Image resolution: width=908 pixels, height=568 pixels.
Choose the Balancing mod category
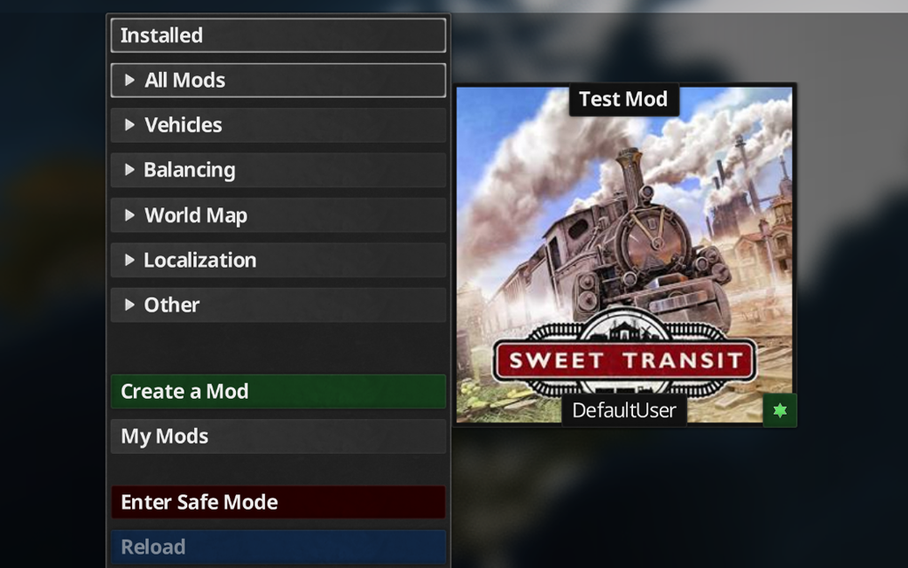278,169
